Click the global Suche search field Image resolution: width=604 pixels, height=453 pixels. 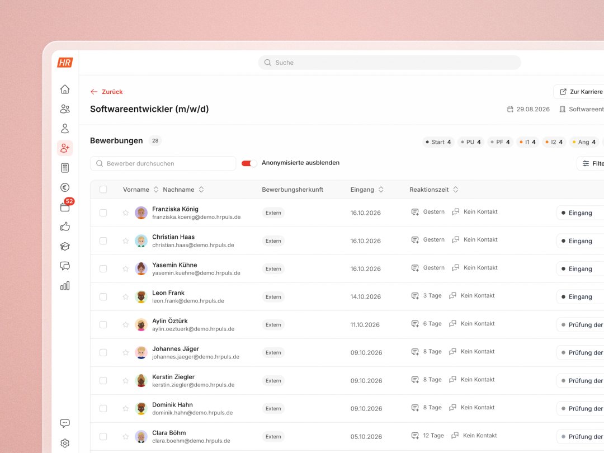(x=389, y=63)
